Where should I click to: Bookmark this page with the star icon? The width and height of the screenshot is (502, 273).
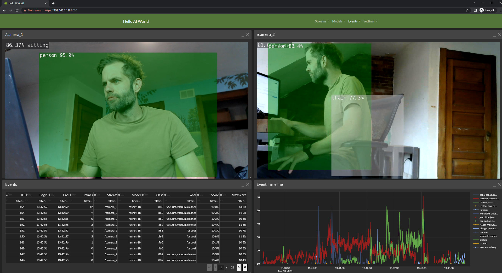click(x=467, y=10)
